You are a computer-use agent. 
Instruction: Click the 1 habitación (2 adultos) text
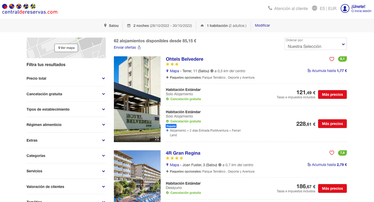[226, 26]
